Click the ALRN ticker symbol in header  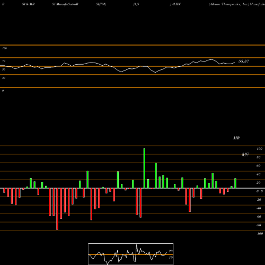pos(176,4)
